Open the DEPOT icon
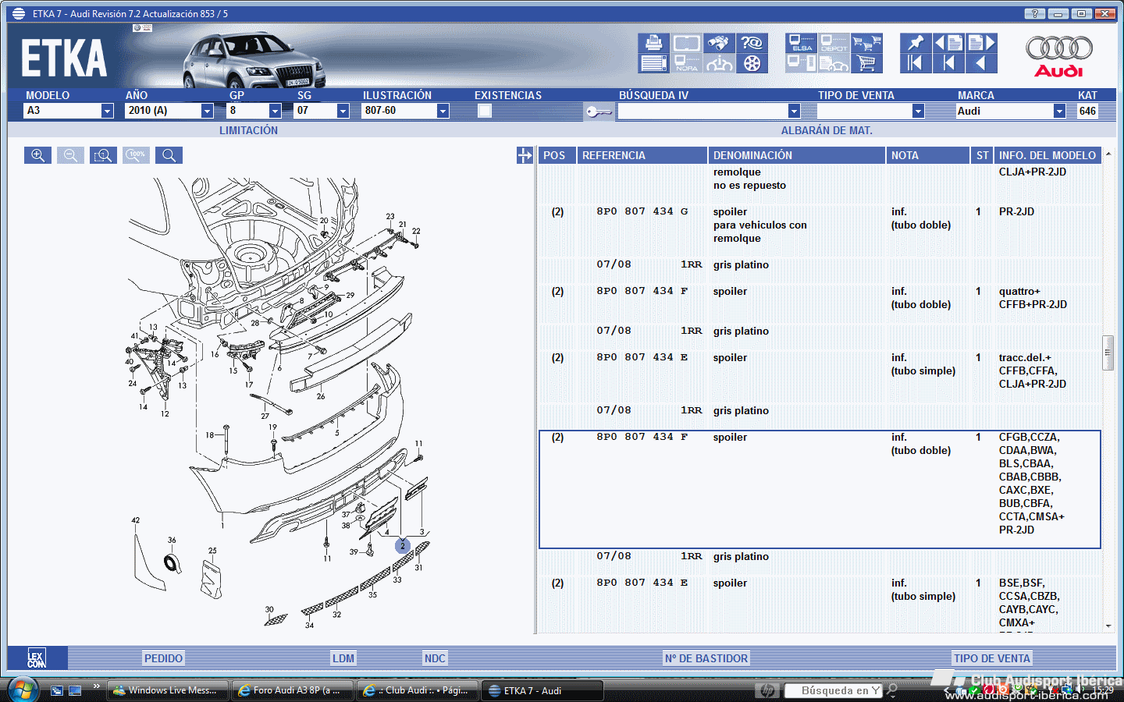 (834, 43)
